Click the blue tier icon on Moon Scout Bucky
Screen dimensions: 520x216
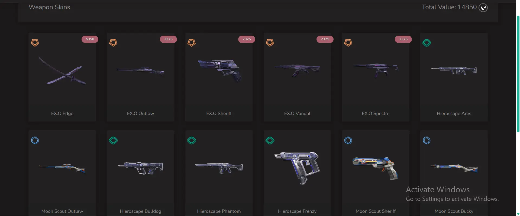click(427, 140)
